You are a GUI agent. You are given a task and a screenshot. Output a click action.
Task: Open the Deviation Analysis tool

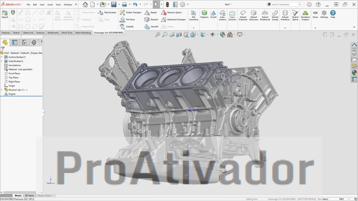[x=305, y=15]
